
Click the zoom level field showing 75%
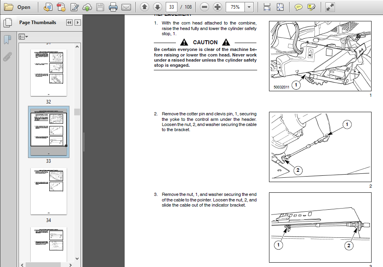235,7
